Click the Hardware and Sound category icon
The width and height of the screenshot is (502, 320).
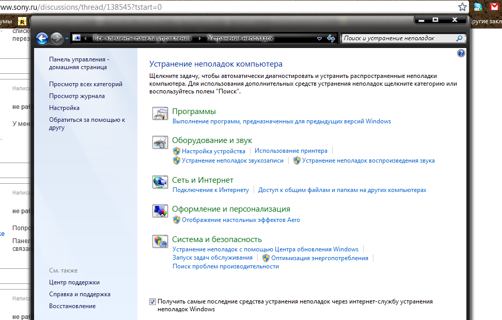[x=160, y=143]
